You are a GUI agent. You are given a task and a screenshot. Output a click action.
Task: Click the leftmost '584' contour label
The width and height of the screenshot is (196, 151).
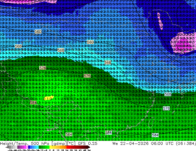pyautogui.click(x=33, y=103)
